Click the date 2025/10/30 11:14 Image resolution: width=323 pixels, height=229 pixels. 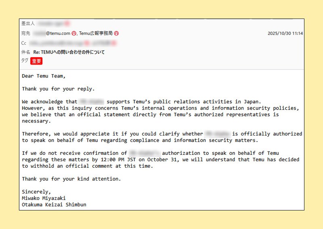(x=285, y=33)
